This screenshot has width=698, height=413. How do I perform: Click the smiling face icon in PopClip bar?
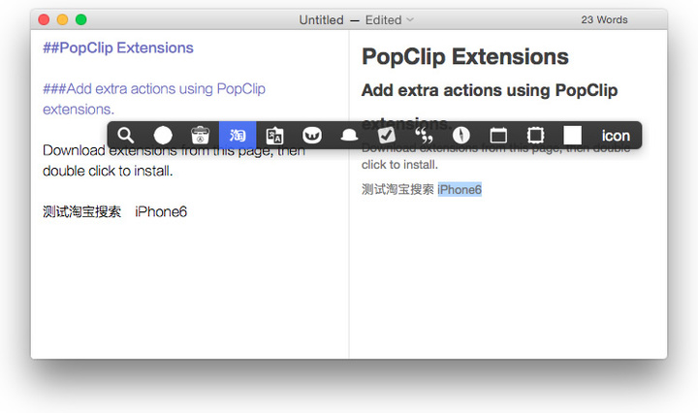[312, 136]
